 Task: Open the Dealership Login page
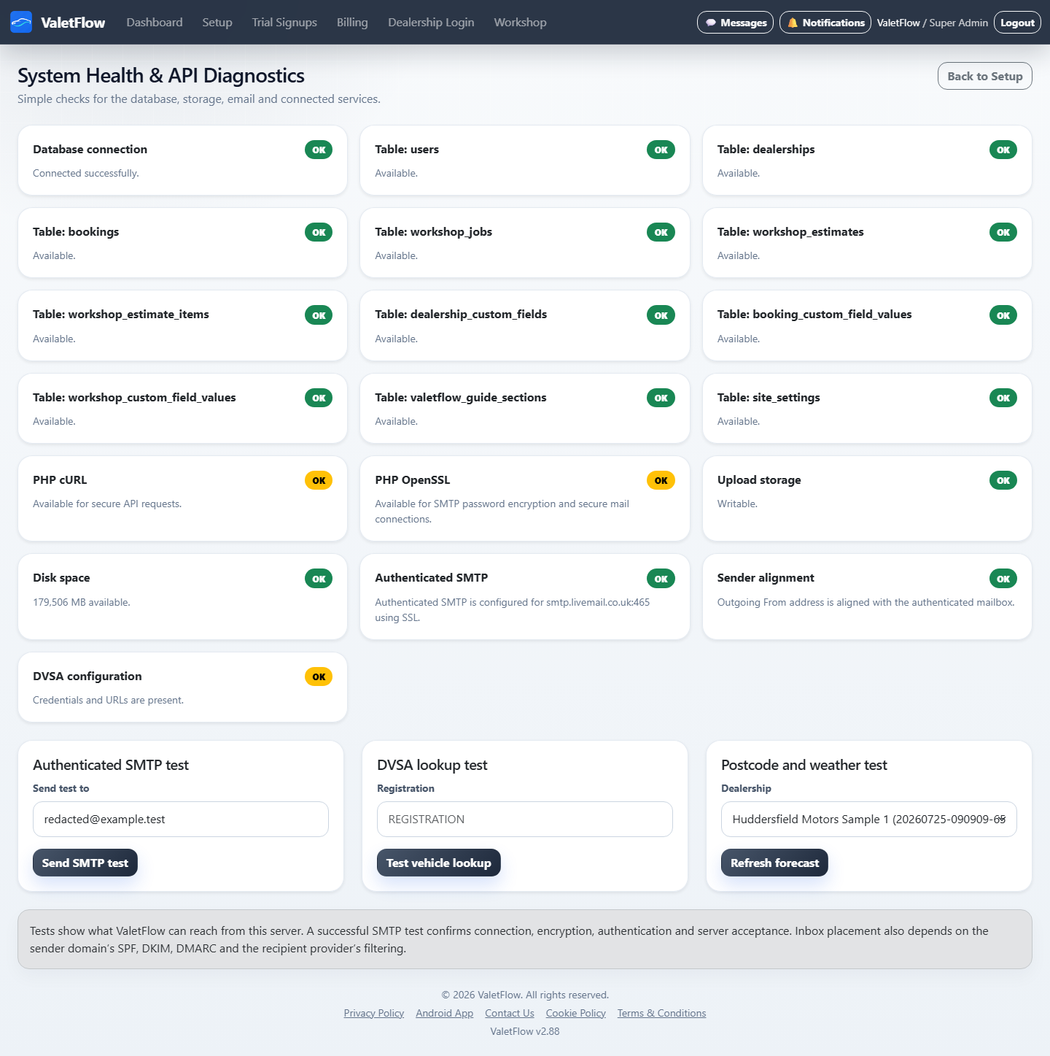(x=431, y=23)
